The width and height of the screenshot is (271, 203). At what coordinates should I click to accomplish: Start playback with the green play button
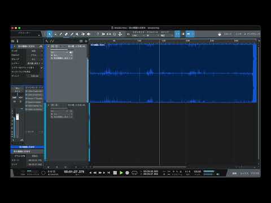point(121,173)
